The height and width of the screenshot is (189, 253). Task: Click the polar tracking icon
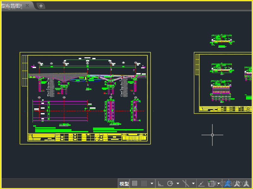(x=170, y=183)
